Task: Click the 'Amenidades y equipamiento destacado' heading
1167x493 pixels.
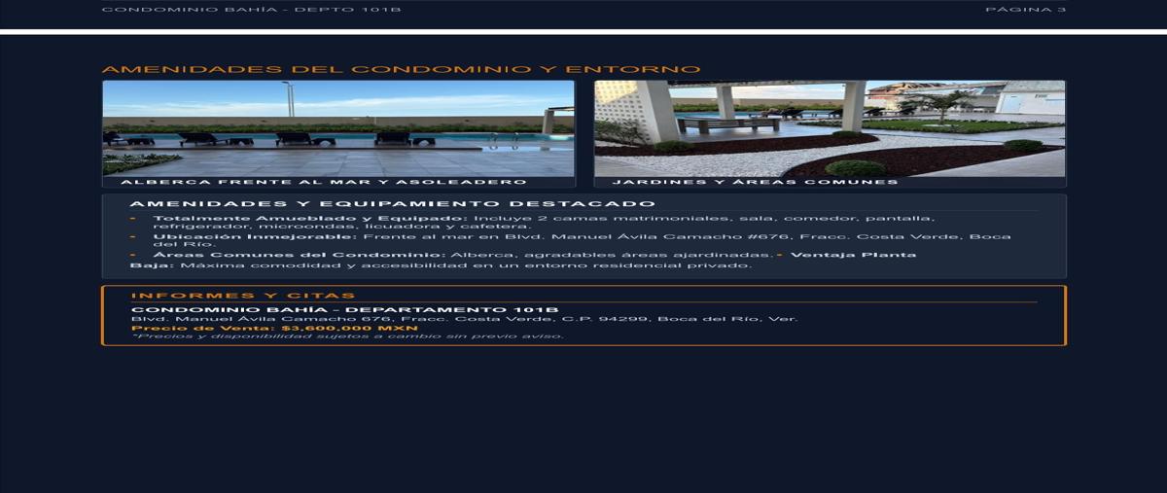Action: coord(393,204)
